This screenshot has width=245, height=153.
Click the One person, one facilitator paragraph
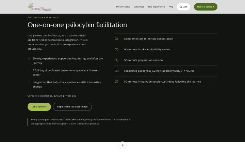(x=58, y=42)
